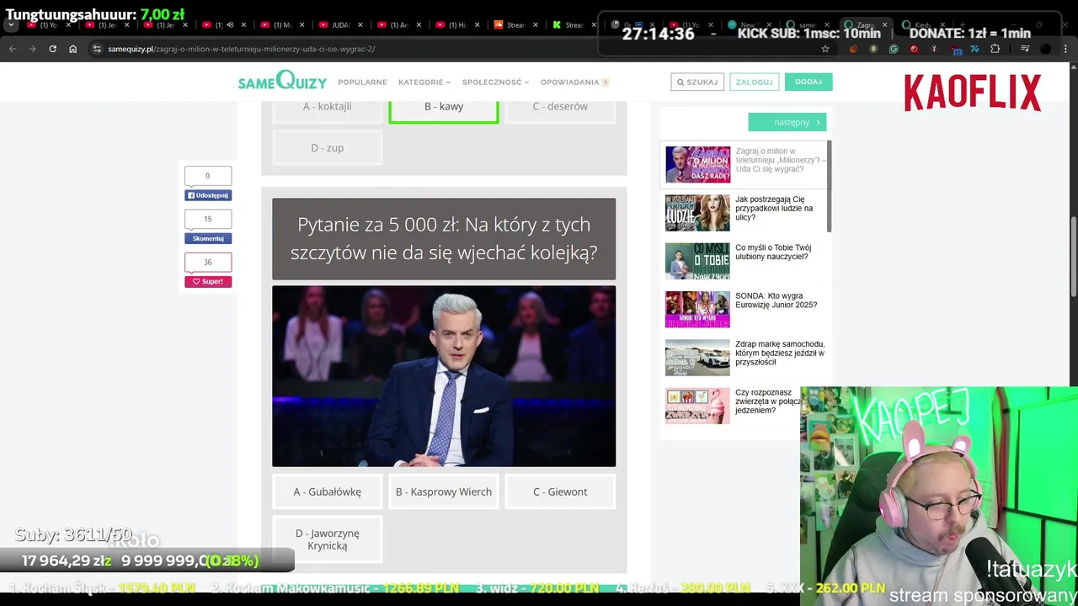This screenshot has width=1078, height=606.
Task: Click the sidebar quiz list scrollbar
Action: tap(830, 187)
